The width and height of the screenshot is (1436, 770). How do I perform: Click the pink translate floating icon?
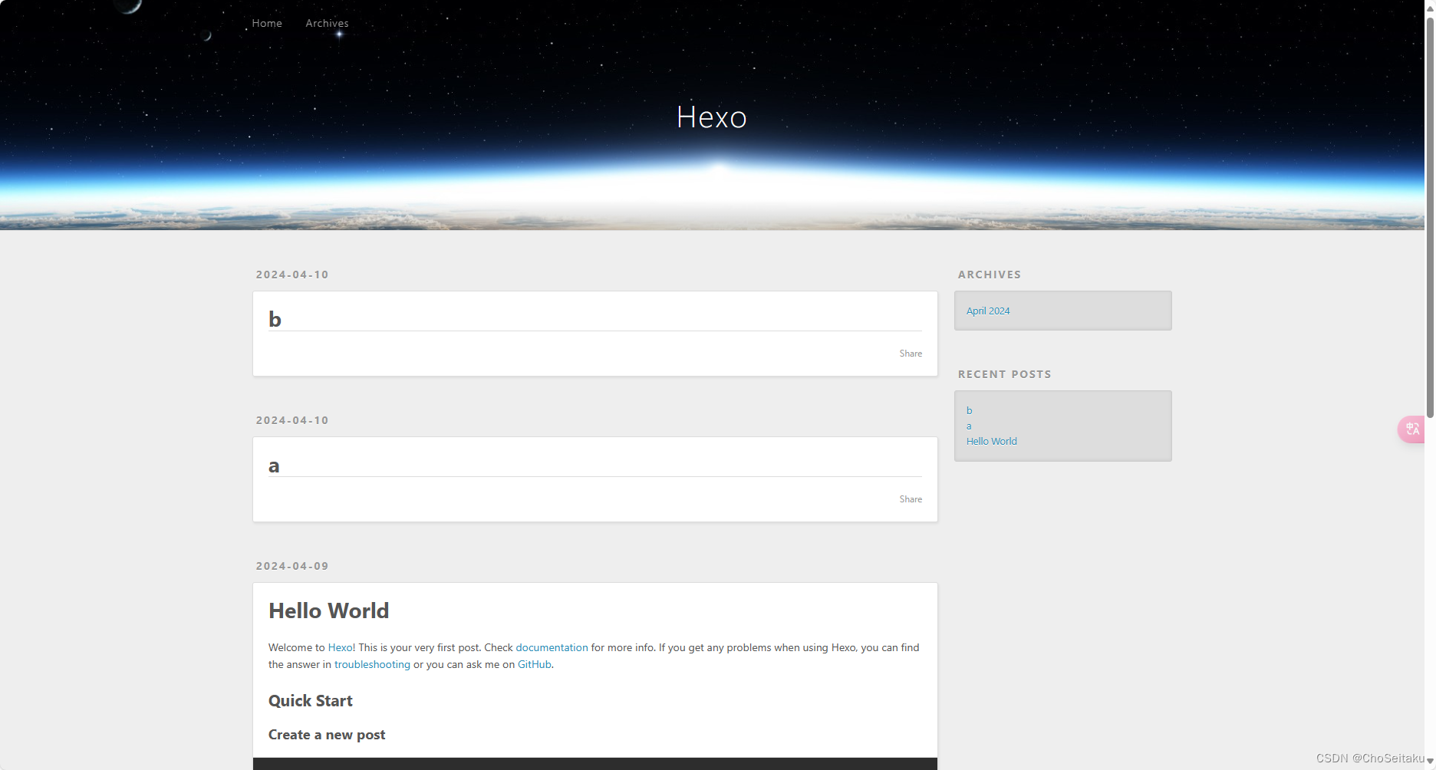pos(1411,429)
